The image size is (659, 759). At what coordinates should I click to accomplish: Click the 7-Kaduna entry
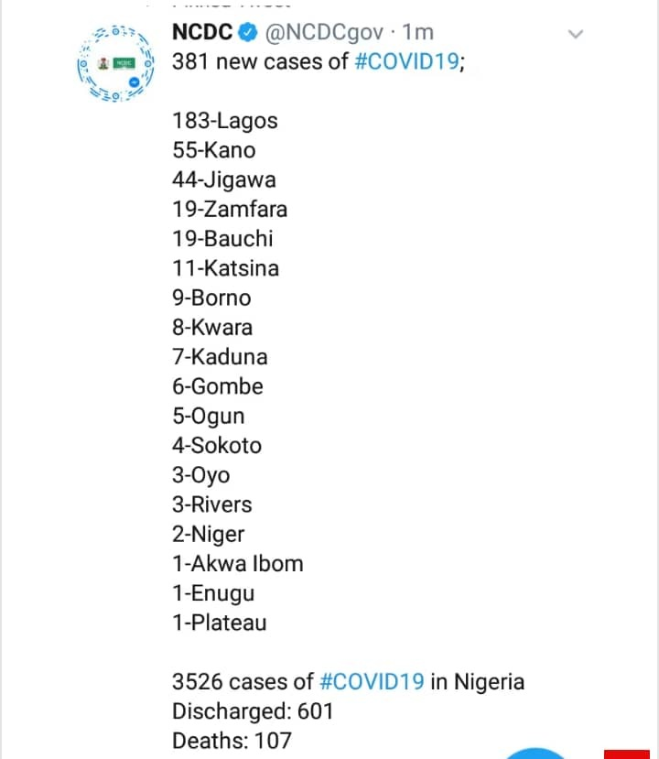pos(220,356)
